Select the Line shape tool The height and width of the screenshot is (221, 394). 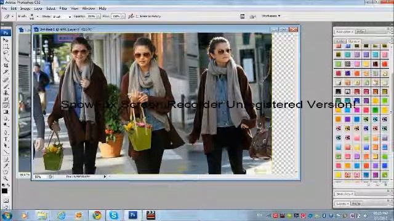tap(6, 152)
